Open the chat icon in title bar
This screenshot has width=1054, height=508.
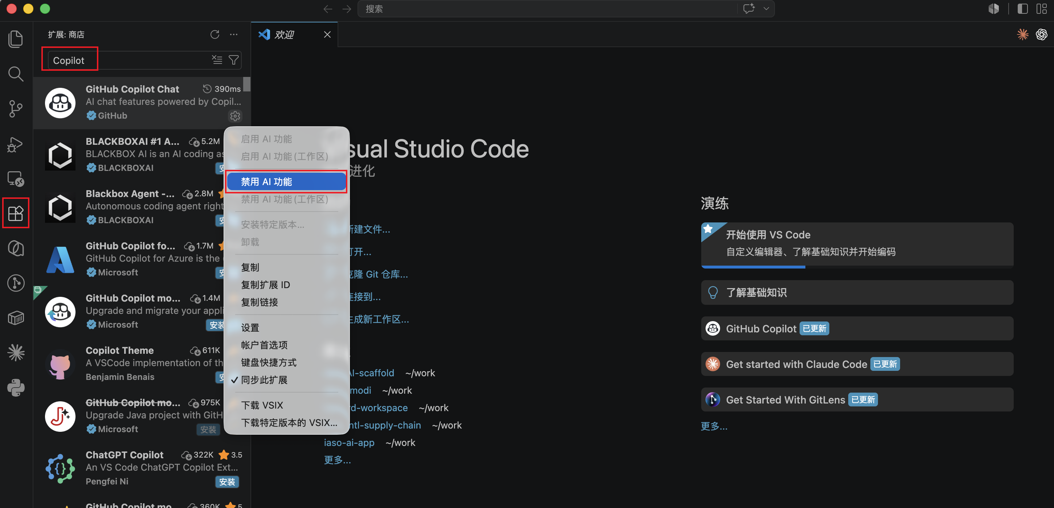[749, 9]
